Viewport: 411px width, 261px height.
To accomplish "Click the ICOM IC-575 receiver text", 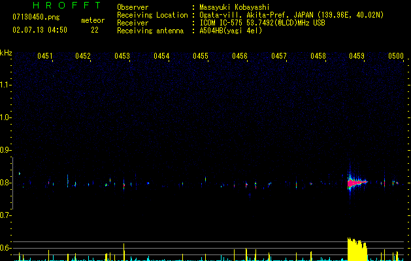I will coord(262,23).
